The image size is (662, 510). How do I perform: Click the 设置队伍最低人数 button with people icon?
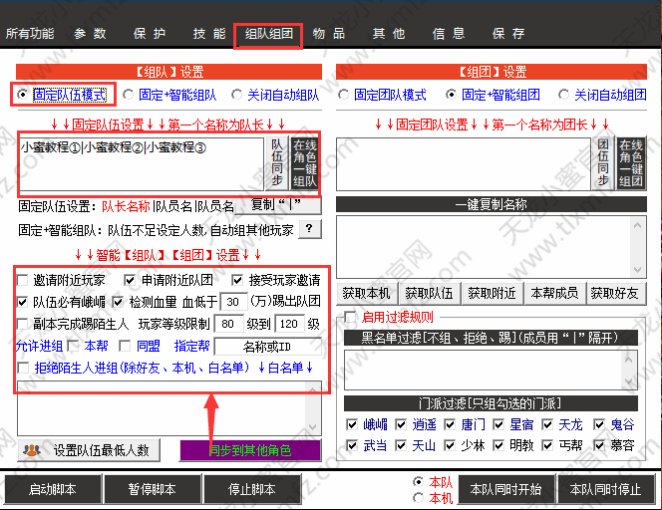pyautogui.click(x=89, y=450)
